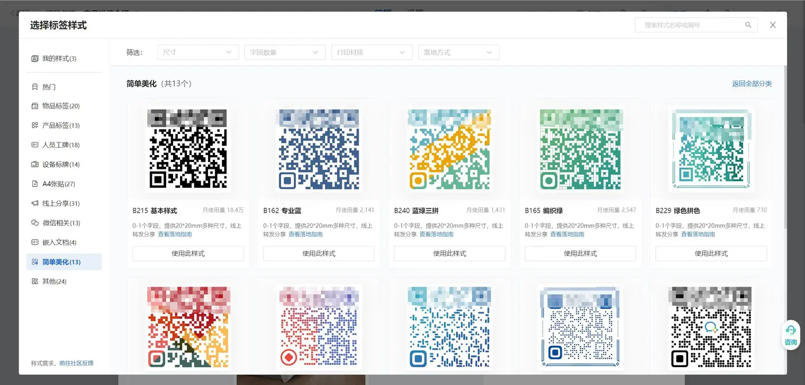The width and height of the screenshot is (805, 385).
Task: Click 返回全部分类 link
Action: tap(752, 84)
